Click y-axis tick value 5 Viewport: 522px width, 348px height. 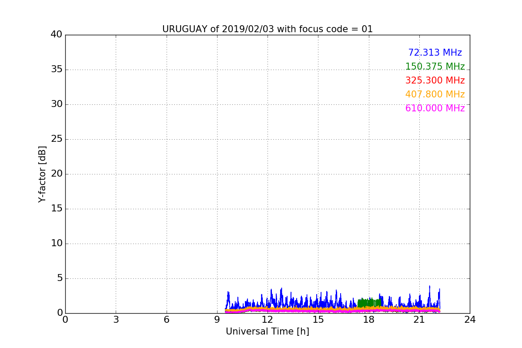[x=60, y=278]
